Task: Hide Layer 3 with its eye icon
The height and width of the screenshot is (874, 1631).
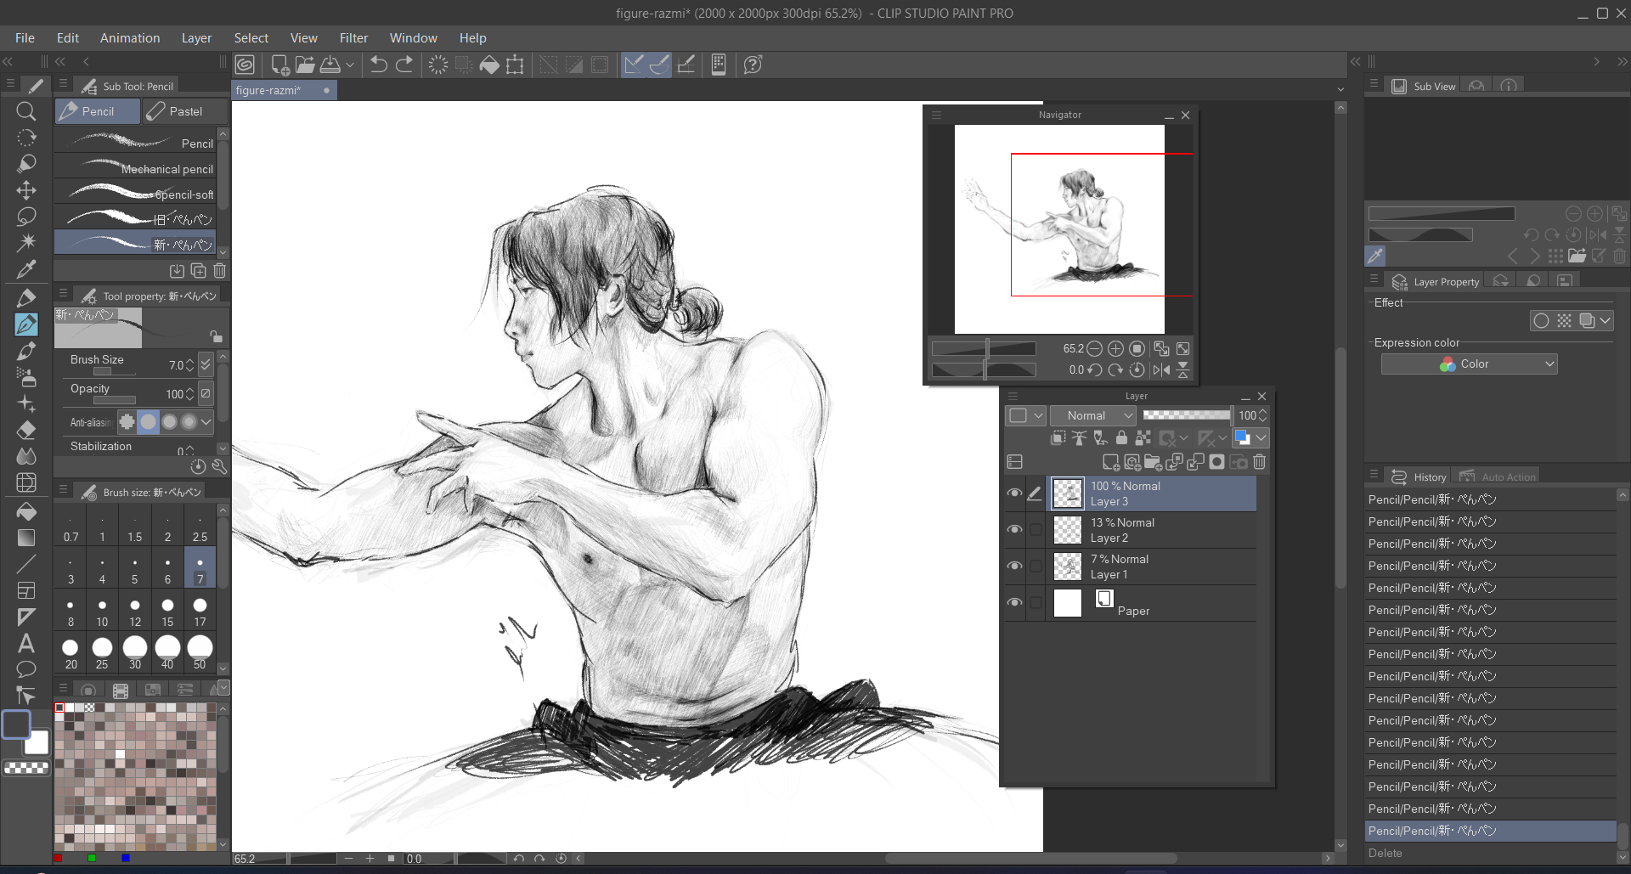Action: (x=1014, y=493)
